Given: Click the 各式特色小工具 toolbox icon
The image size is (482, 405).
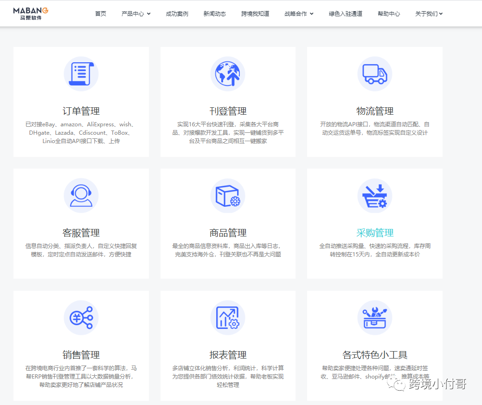Looking at the screenshot, I should coord(374,318).
